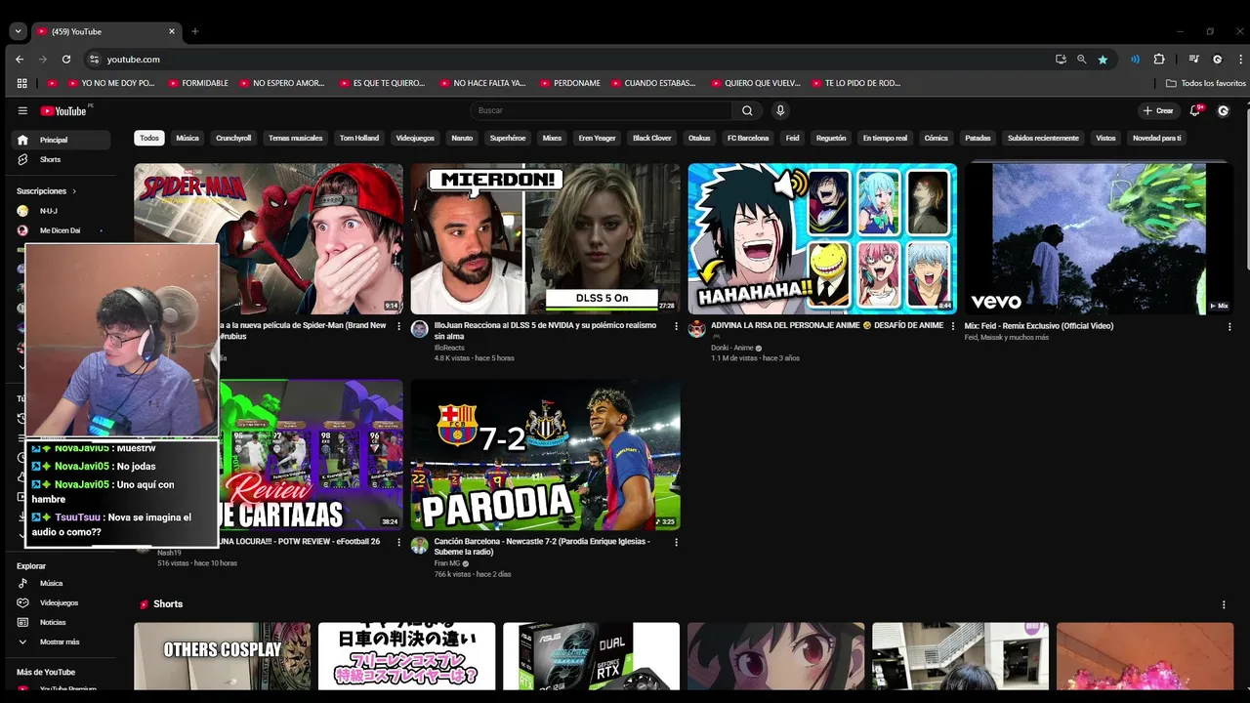Open the YouTube hamburger guide menu
Screen dimensions: 1250x703
[x=22, y=111]
